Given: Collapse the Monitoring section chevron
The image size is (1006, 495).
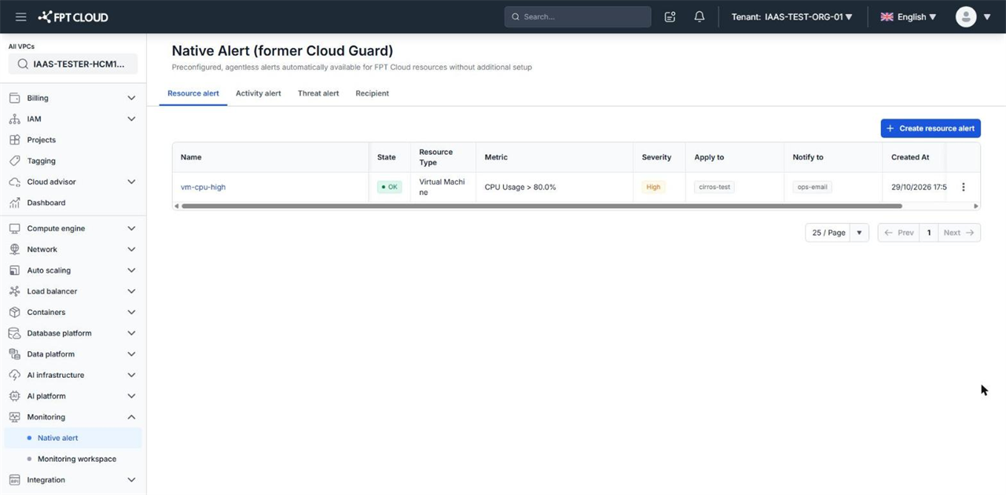Looking at the screenshot, I should click(131, 417).
